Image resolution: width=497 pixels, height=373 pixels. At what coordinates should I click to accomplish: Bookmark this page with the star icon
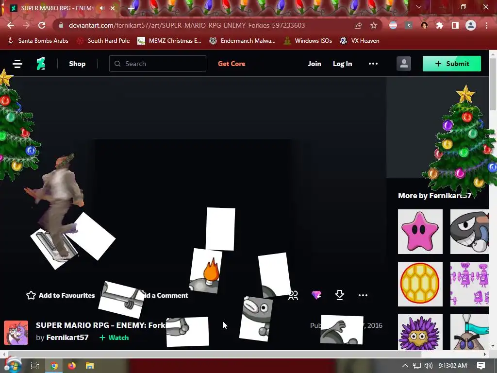coord(374,25)
